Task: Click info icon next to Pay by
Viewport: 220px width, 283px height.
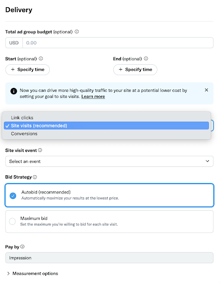Action: click(22, 247)
